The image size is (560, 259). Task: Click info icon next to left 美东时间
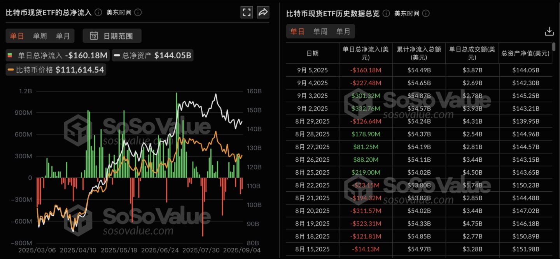tap(138, 12)
